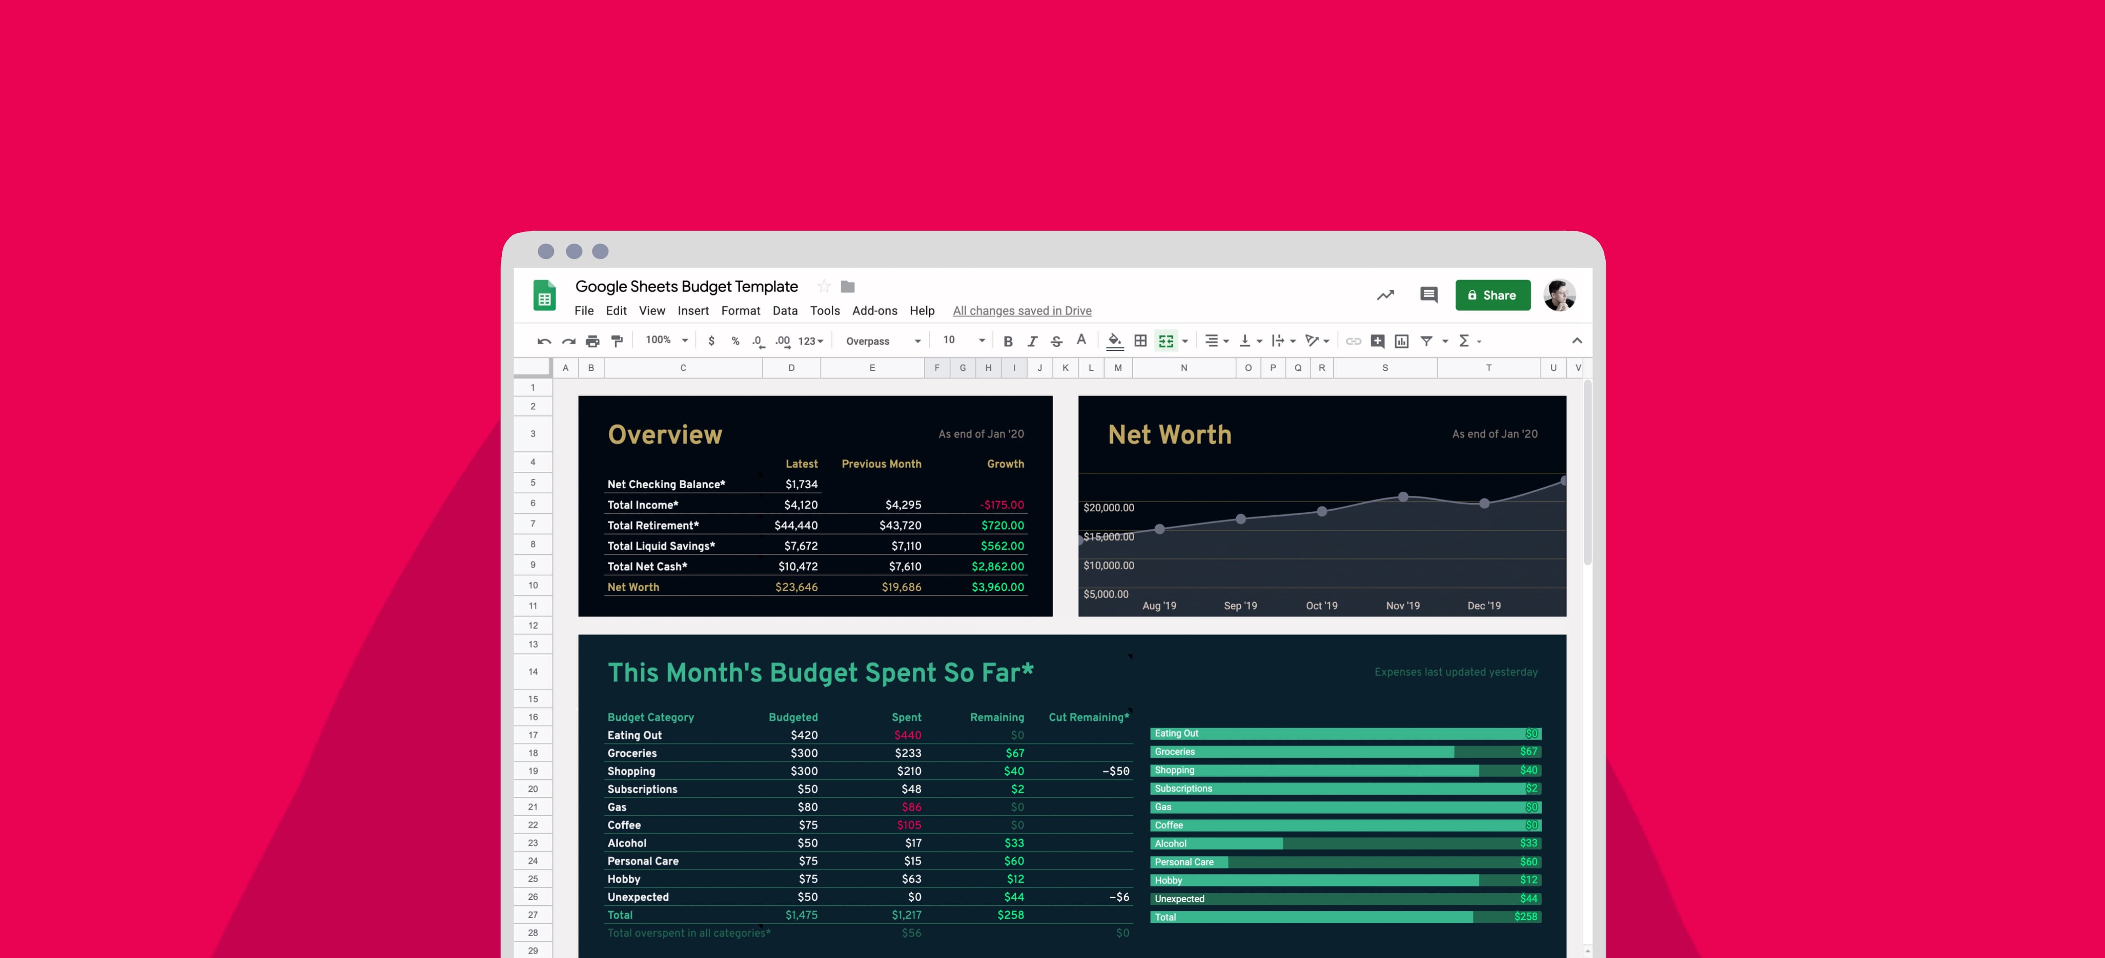Open the Edit menu
The width and height of the screenshot is (2105, 958).
pyautogui.click(x=616, y=311)
